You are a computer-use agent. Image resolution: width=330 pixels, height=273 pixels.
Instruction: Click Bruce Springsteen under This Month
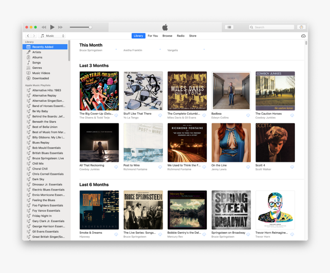coord(91,50)
